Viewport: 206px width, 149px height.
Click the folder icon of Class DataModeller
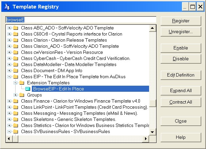pyautogui.click(x=16, y=64)
